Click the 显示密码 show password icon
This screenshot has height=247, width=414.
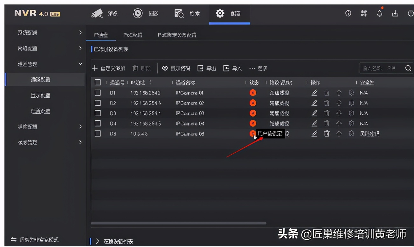pos(165,68)
